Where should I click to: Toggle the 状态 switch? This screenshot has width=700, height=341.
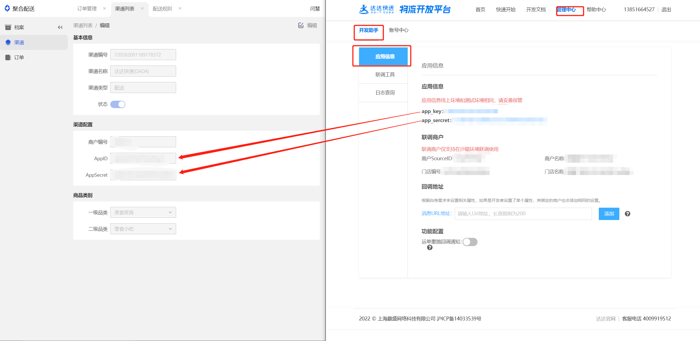[x=118, y=104]
